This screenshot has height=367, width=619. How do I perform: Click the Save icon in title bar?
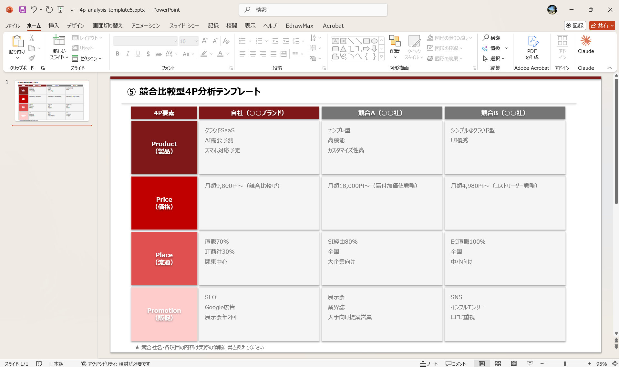[22, 10]
